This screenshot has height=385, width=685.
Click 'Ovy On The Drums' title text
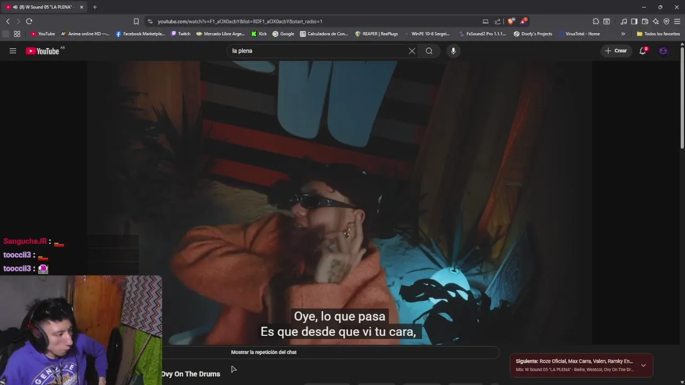[191, 374]
